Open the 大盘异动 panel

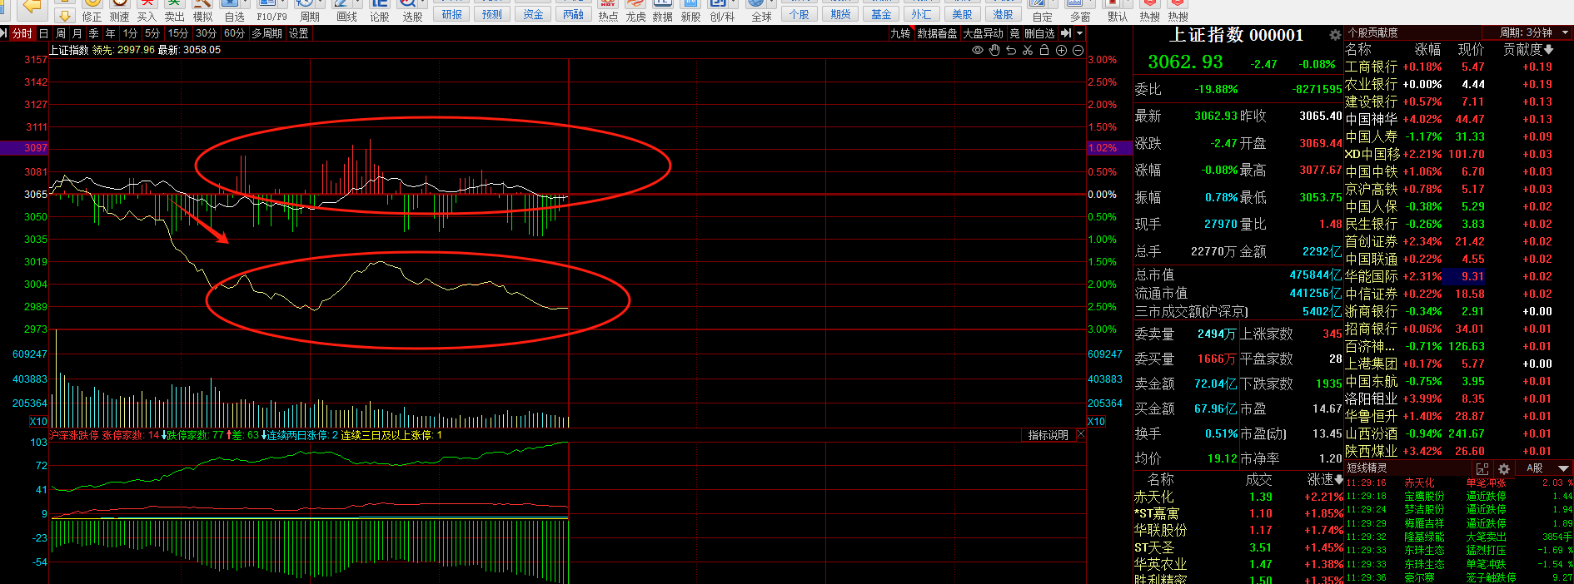point(984,33)
